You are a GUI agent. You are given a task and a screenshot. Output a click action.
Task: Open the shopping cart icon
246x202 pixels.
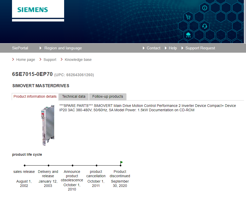pyautogui.click(x=188, y=17)
